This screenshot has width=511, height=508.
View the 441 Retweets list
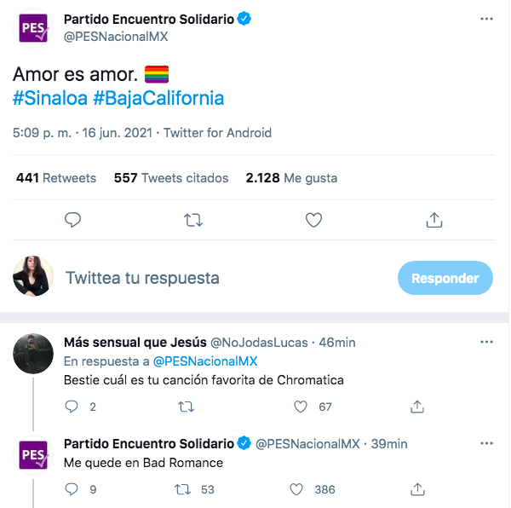(x=56, y=178)
